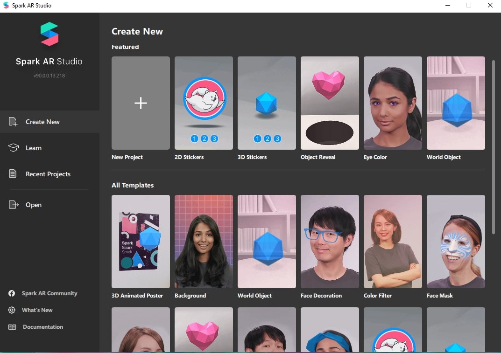Select Open in the sidebar

pyautogui.click(x=49, y=205)
